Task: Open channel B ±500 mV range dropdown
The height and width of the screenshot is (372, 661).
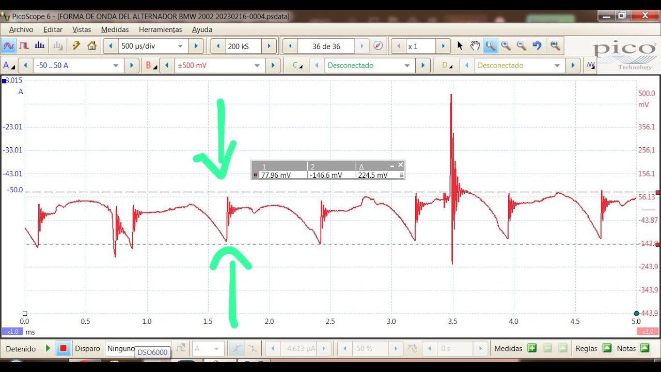Action: 257,66
